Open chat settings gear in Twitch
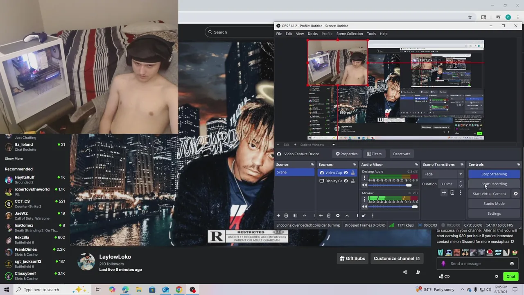Image resolution: width=524 pixels, height=295 pixels. tap(497, 277)
